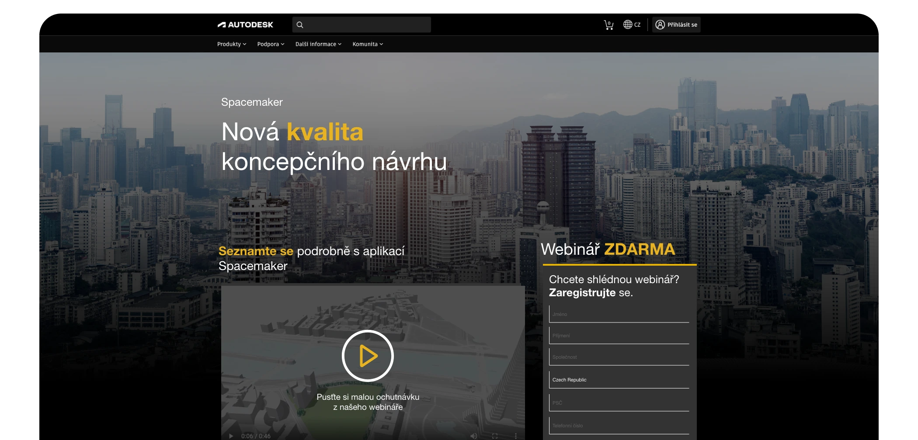Click the Telefonní číslo input field
Screen dimensions: 918x440
[619, 426]
